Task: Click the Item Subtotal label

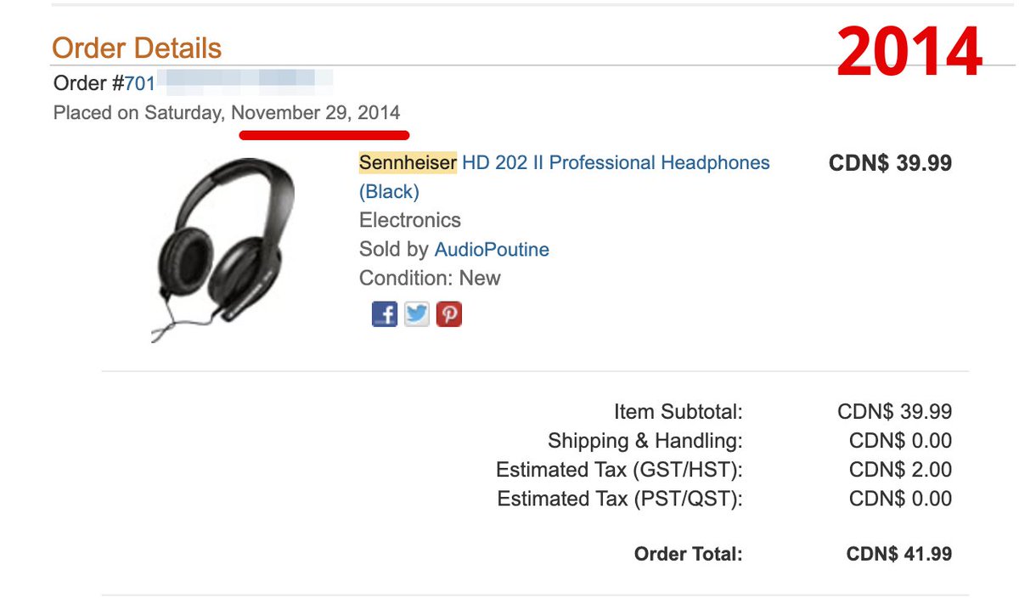Action: pyautogui.click(x=678, y=412)
